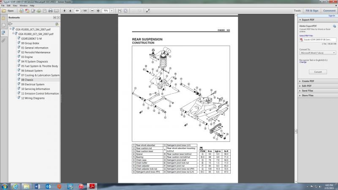Viewport: 338px width, 190px height.
Task: Click the Save file toolbar icon
Action: (x=45, y=11)
